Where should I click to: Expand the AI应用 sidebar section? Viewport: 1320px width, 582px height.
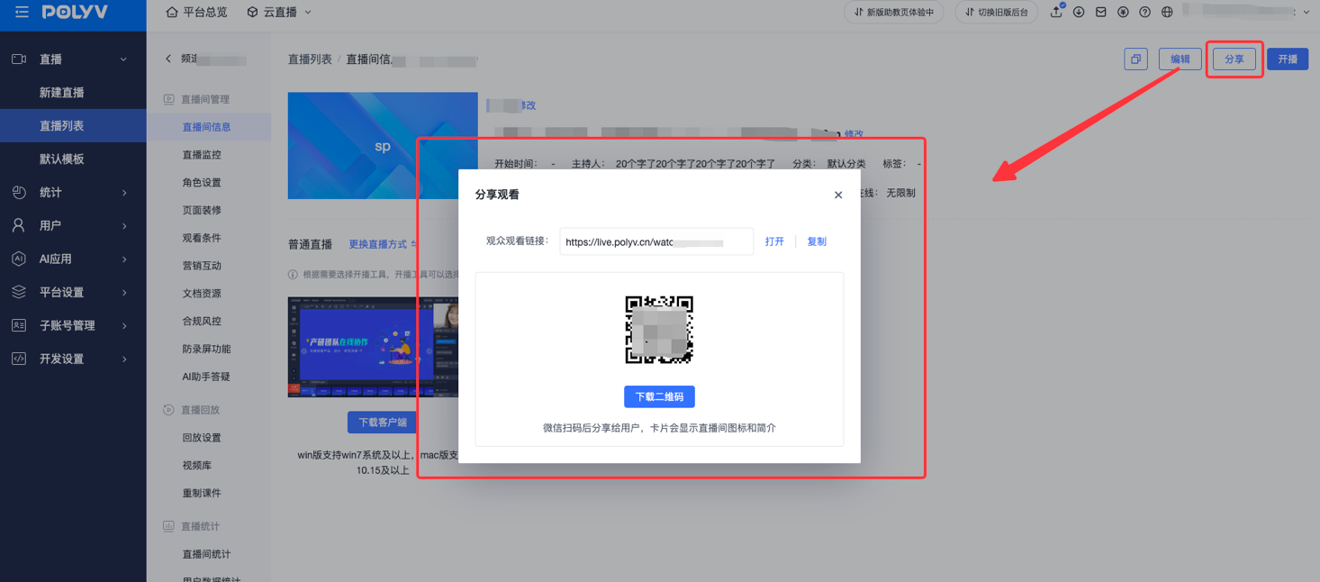pos(124,259)
